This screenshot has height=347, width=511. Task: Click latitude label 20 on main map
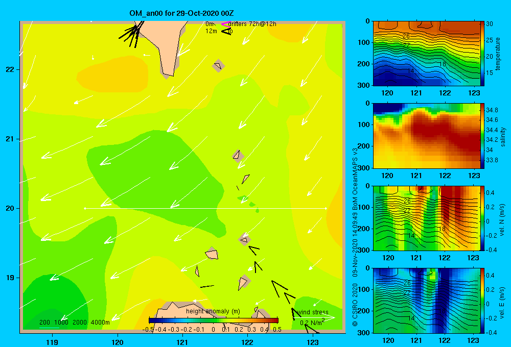pyautogui.click(x=10, y=208)
